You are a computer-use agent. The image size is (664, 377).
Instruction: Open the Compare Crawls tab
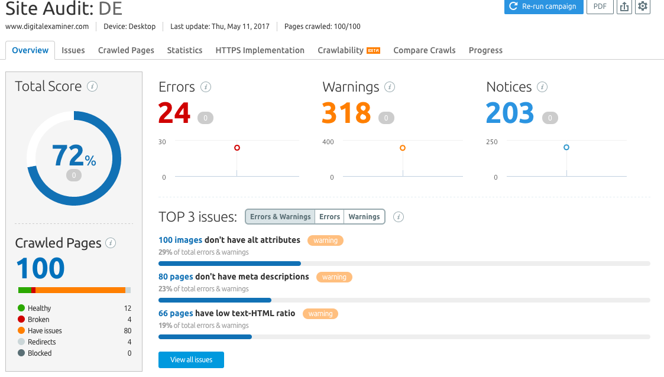424,50
